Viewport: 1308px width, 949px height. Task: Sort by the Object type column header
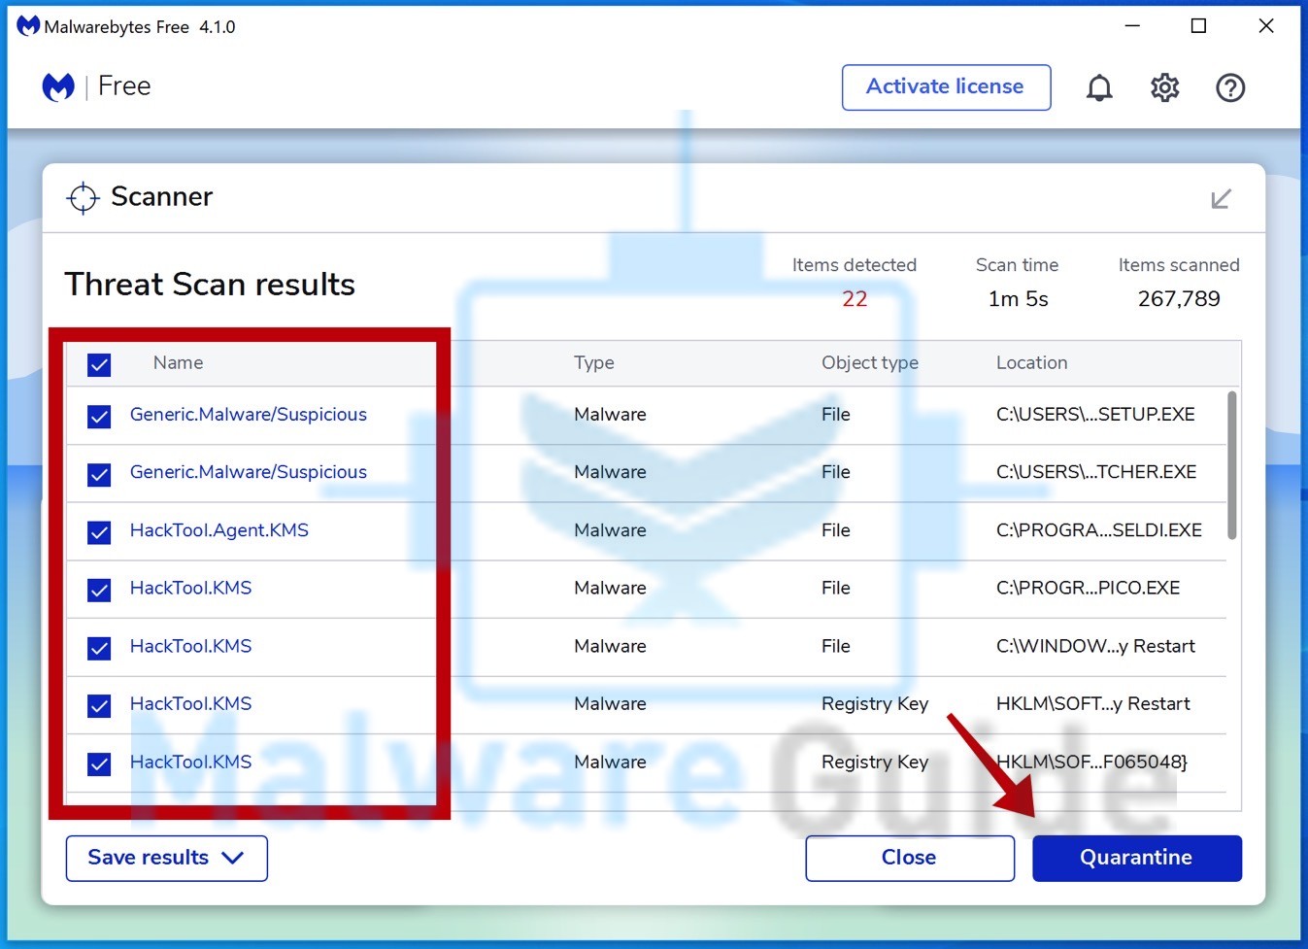(x=870, y=363)
